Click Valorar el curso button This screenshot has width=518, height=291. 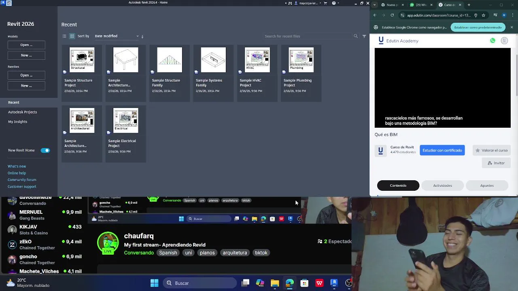491,150
